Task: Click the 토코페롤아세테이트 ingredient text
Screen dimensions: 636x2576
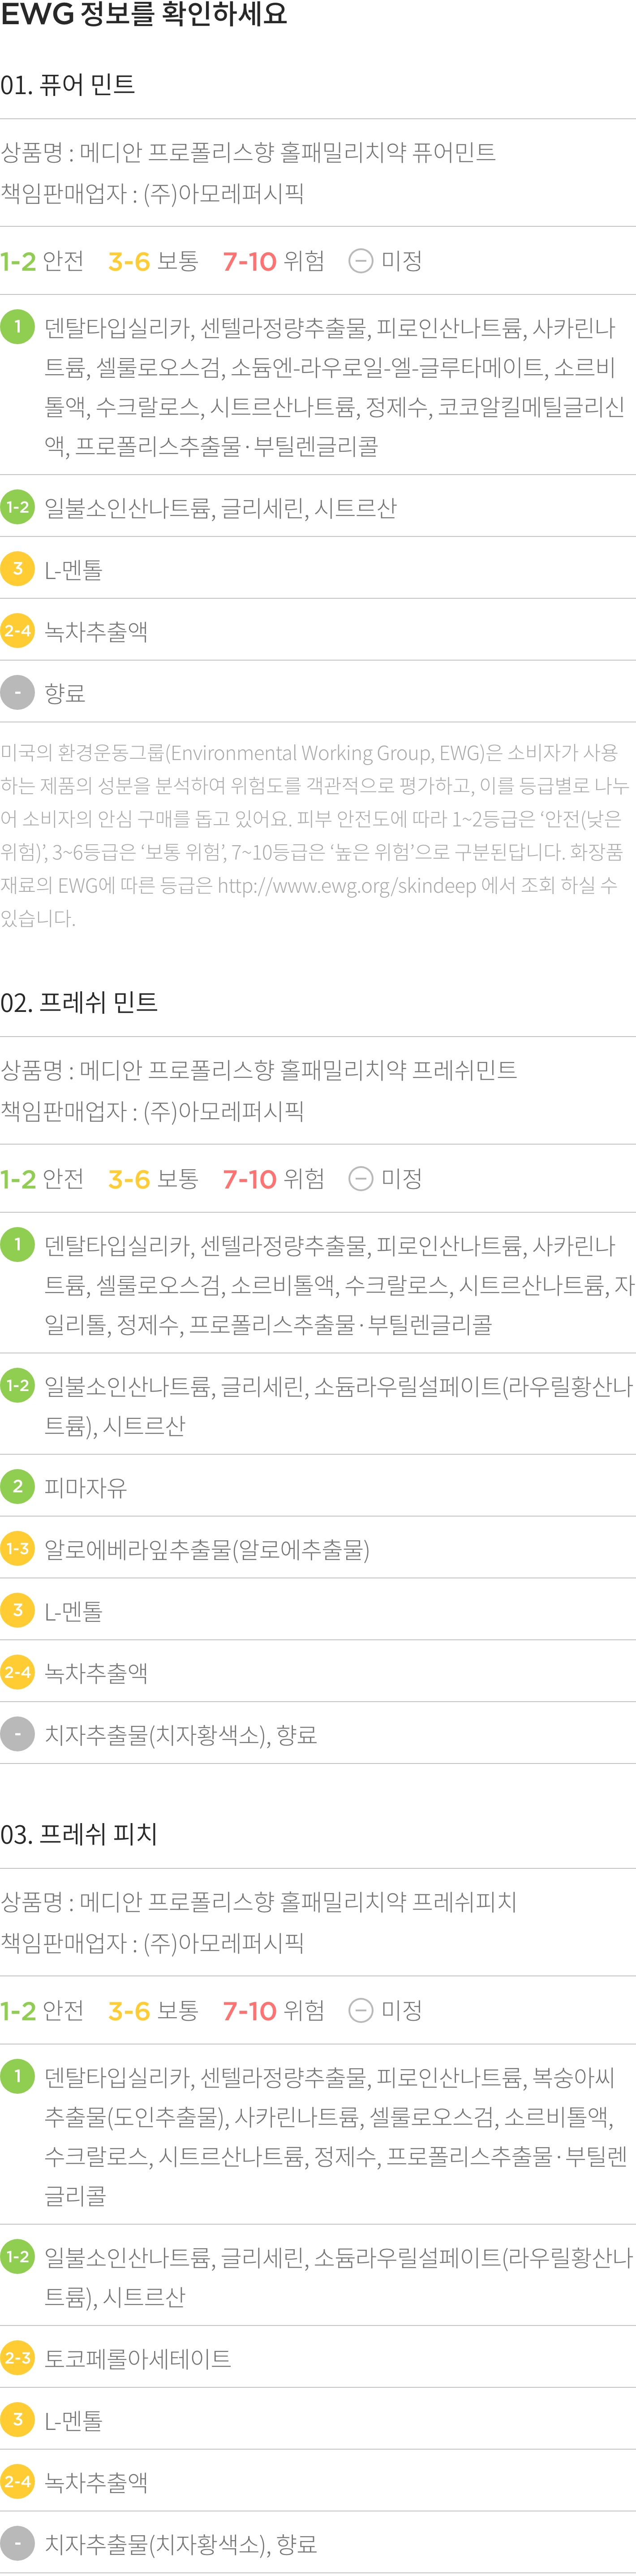Action: (x=138, y=2358)
